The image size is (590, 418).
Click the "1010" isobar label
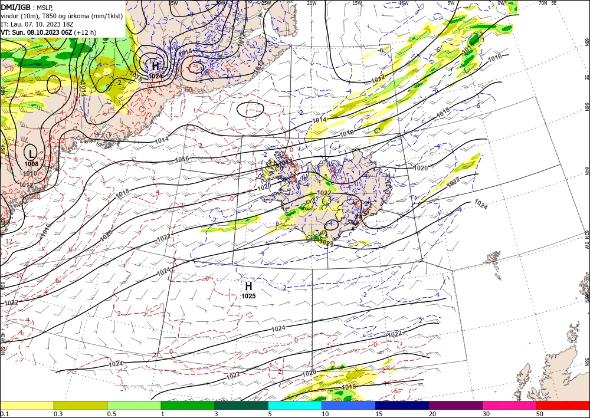(x=30, y=173)
